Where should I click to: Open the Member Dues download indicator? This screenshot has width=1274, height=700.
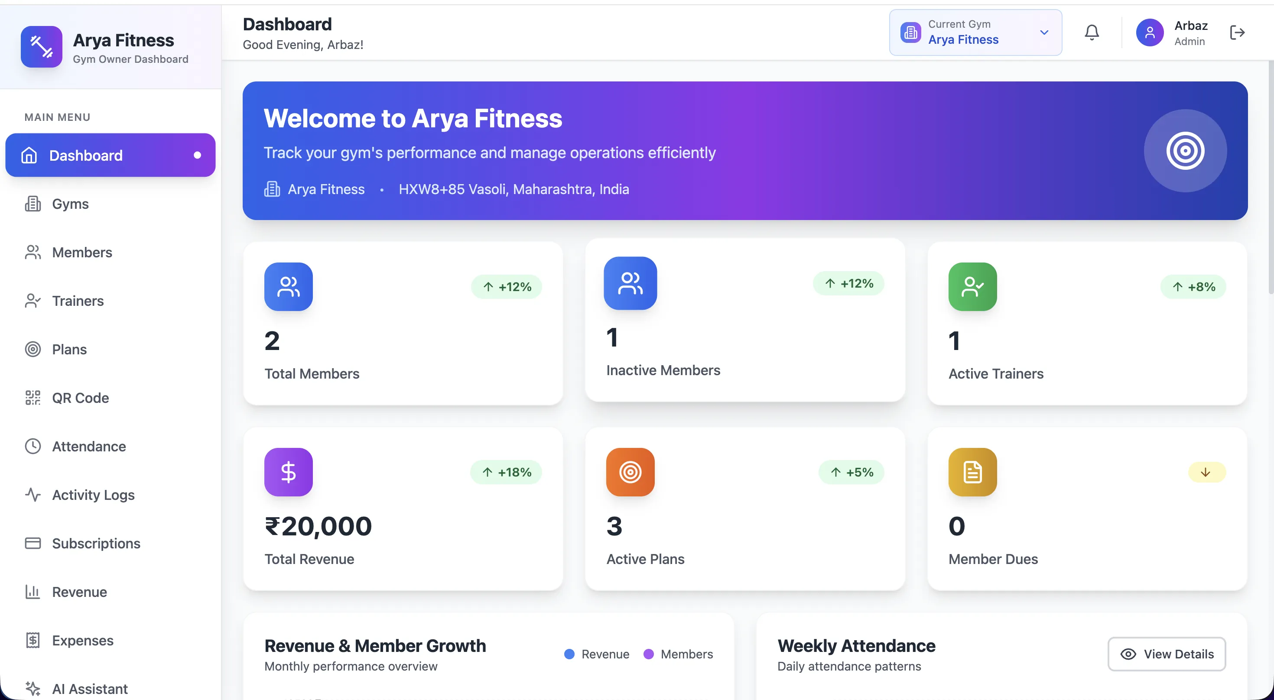(1206, 472)
